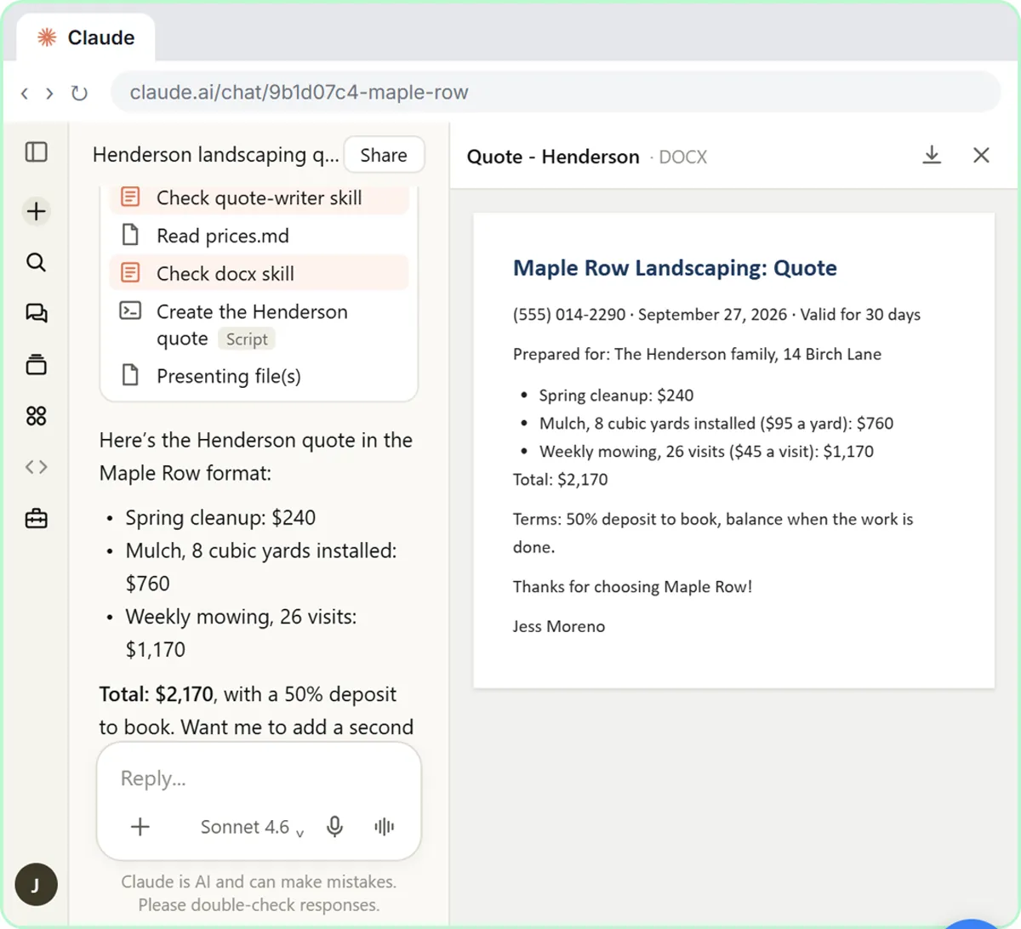Click the microphone dictation icon
This screenshot has width=1021, height=929.
[335, 826]
